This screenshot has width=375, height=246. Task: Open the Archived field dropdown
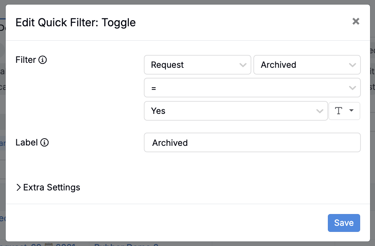point(302,65)
